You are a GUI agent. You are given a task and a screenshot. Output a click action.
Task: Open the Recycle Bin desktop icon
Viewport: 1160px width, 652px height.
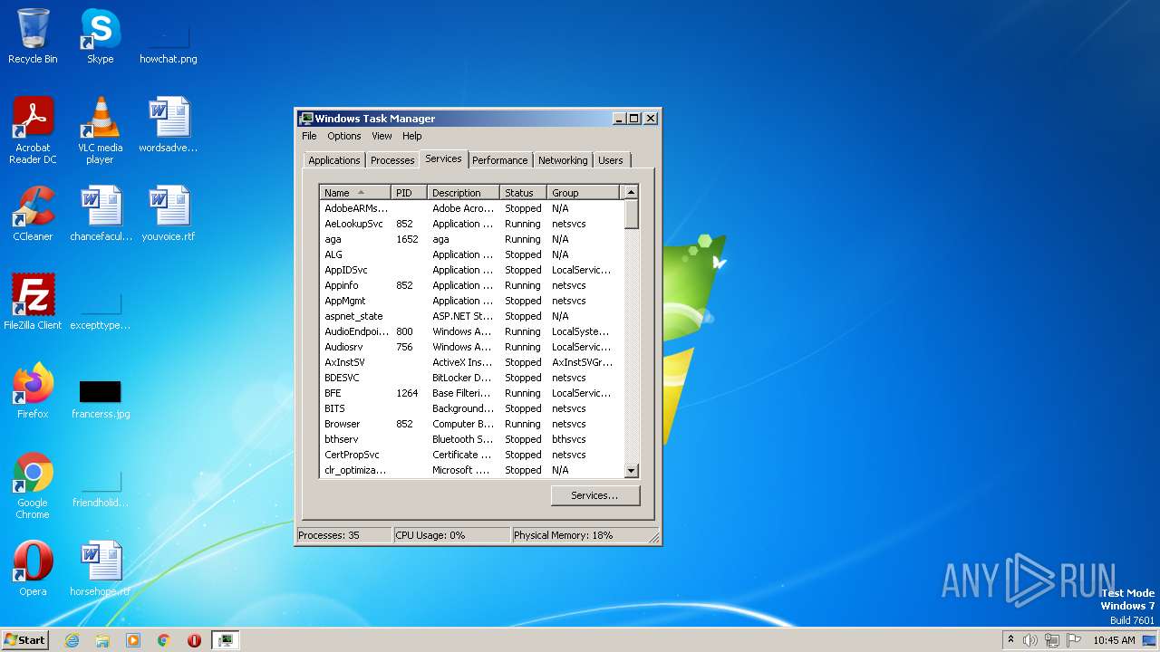pos(33,36)
